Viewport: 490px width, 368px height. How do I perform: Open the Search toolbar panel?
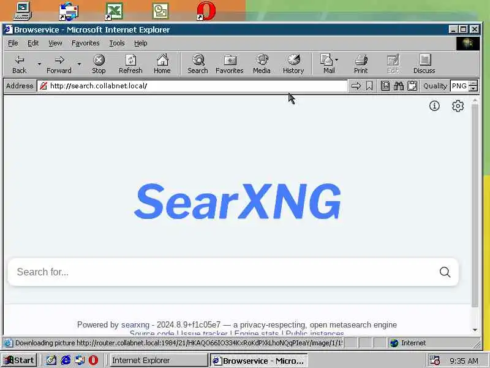(x=198, y=64)
